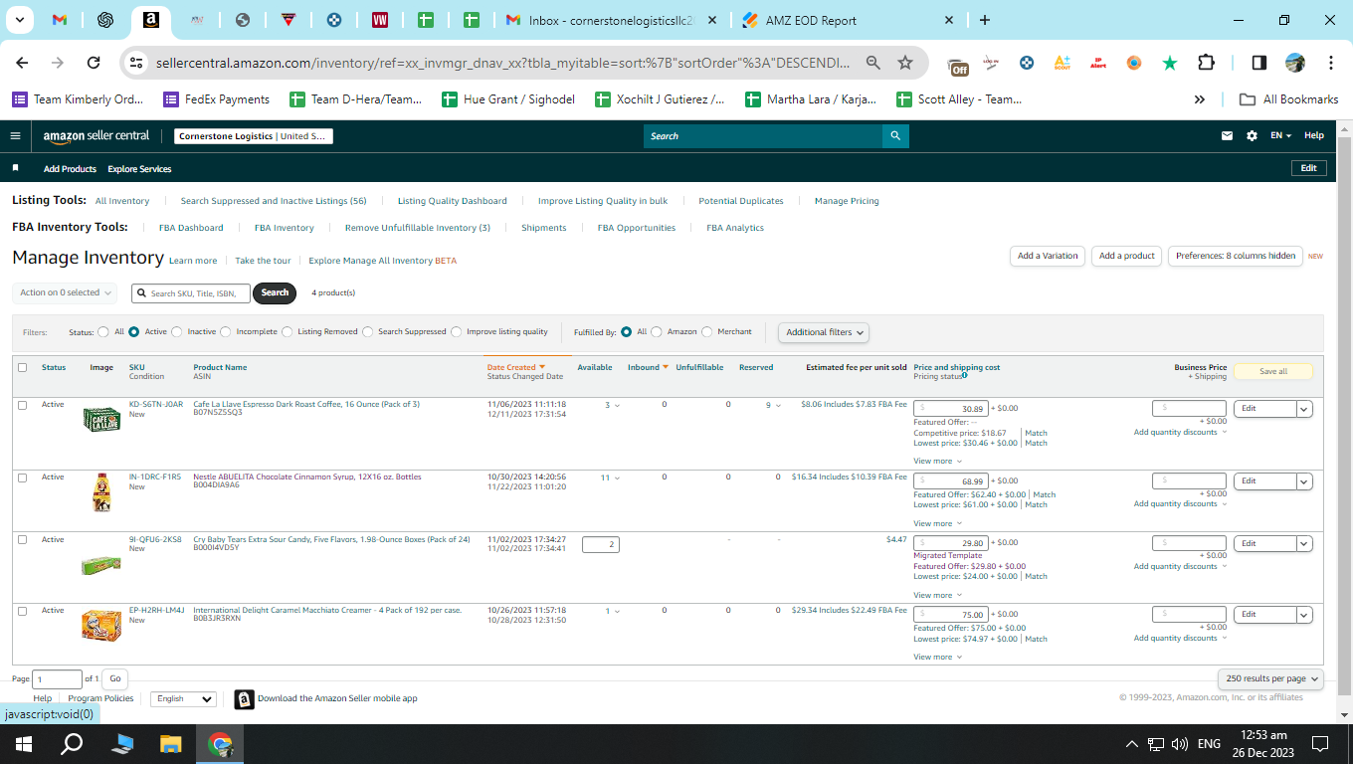Viewport: 1353px width, 764px height.
Task: Go to the Shipments tab
Action: pyautogui.click(x=544, y=228)
